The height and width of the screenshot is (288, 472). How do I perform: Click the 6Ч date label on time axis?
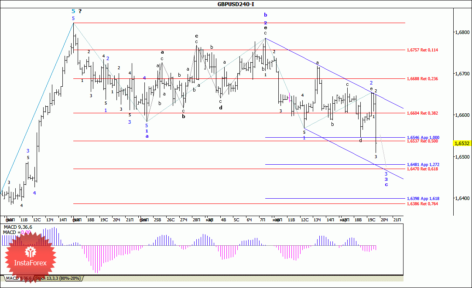[249, 220]
